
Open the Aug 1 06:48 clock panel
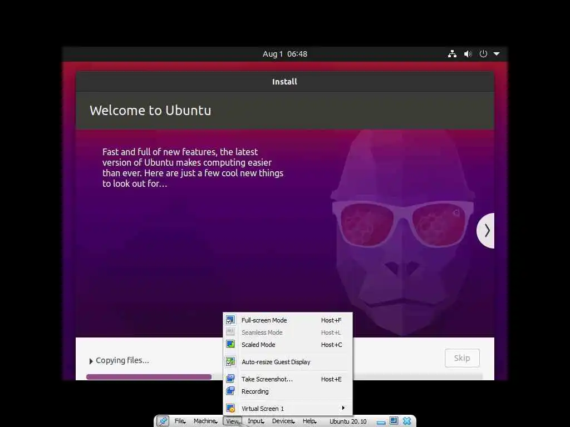tap(285, 54)
